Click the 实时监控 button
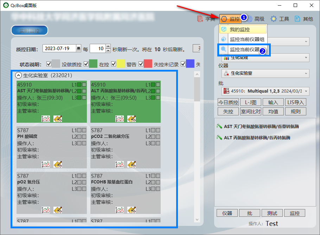Screen dimensions: 320x235 (30, 31)
